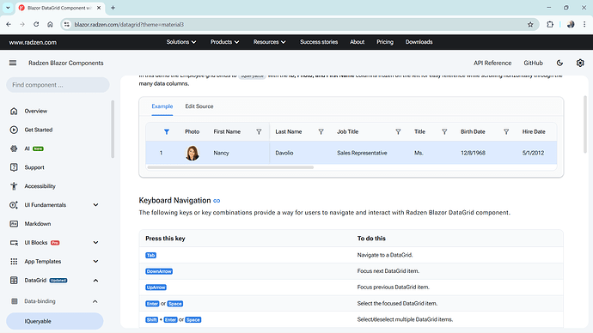Image resolution: width=593 pixels, height=333 pixels.
Task: Open the Solutions dropdown menu
Action: coord(181,42)
